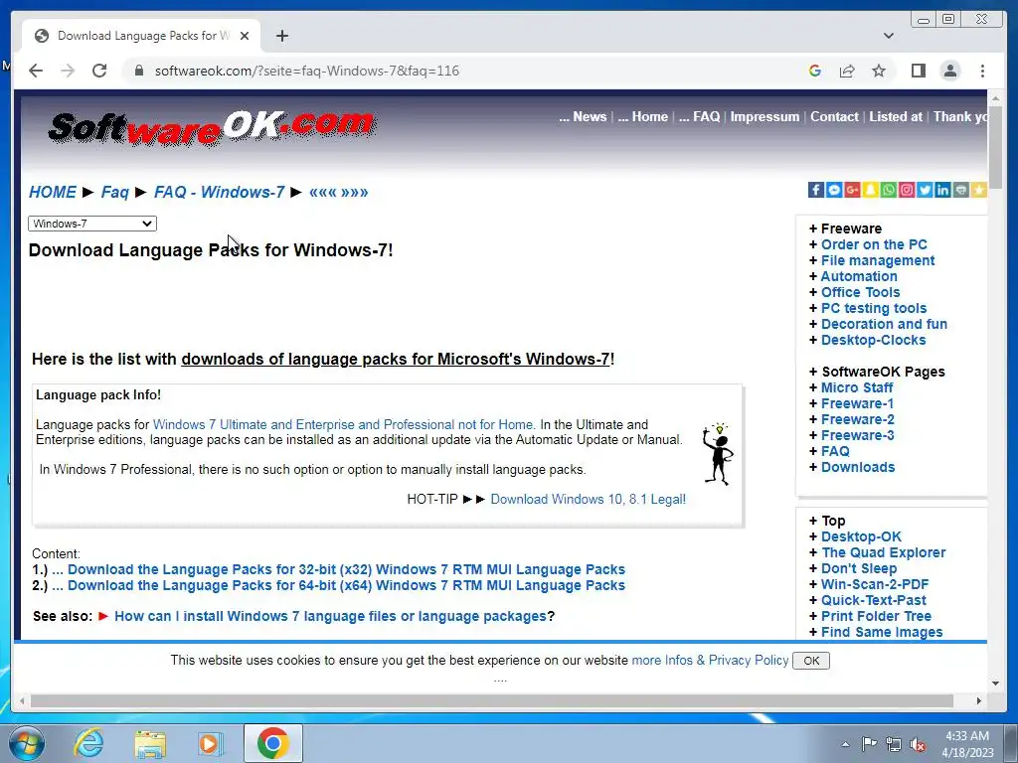Open the Chrome profile avatar
The image size is (1018, 763).
(949, 71)
